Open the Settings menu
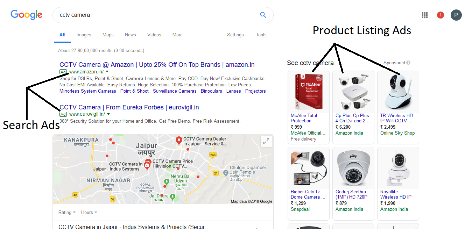 pyautogui.click(x=235, y=35)
